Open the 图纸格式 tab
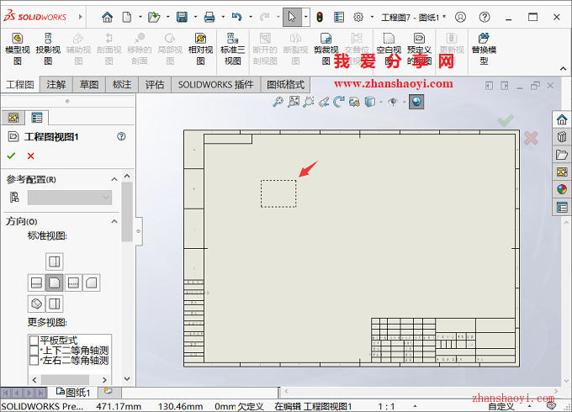Screen dimensions: 572x412 pyautogui.click(x=285, y=85)
